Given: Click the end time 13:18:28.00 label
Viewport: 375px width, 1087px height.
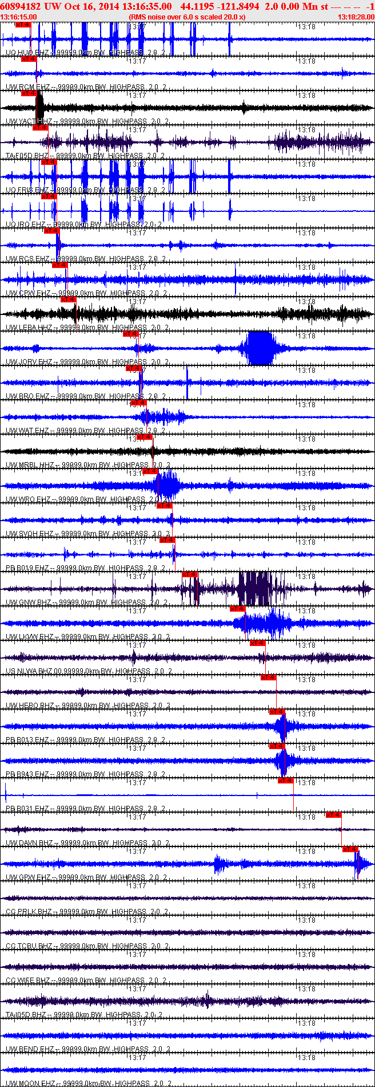Looking at the screenshot, I should coord(356,17).
